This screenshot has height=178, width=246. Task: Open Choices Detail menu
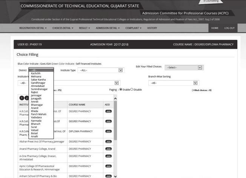tap(63, 28)
